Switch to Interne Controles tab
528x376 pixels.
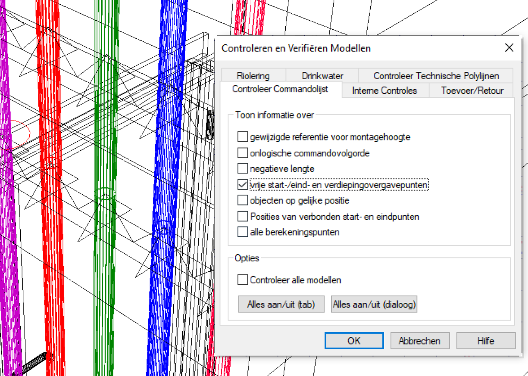coord(384,90)
